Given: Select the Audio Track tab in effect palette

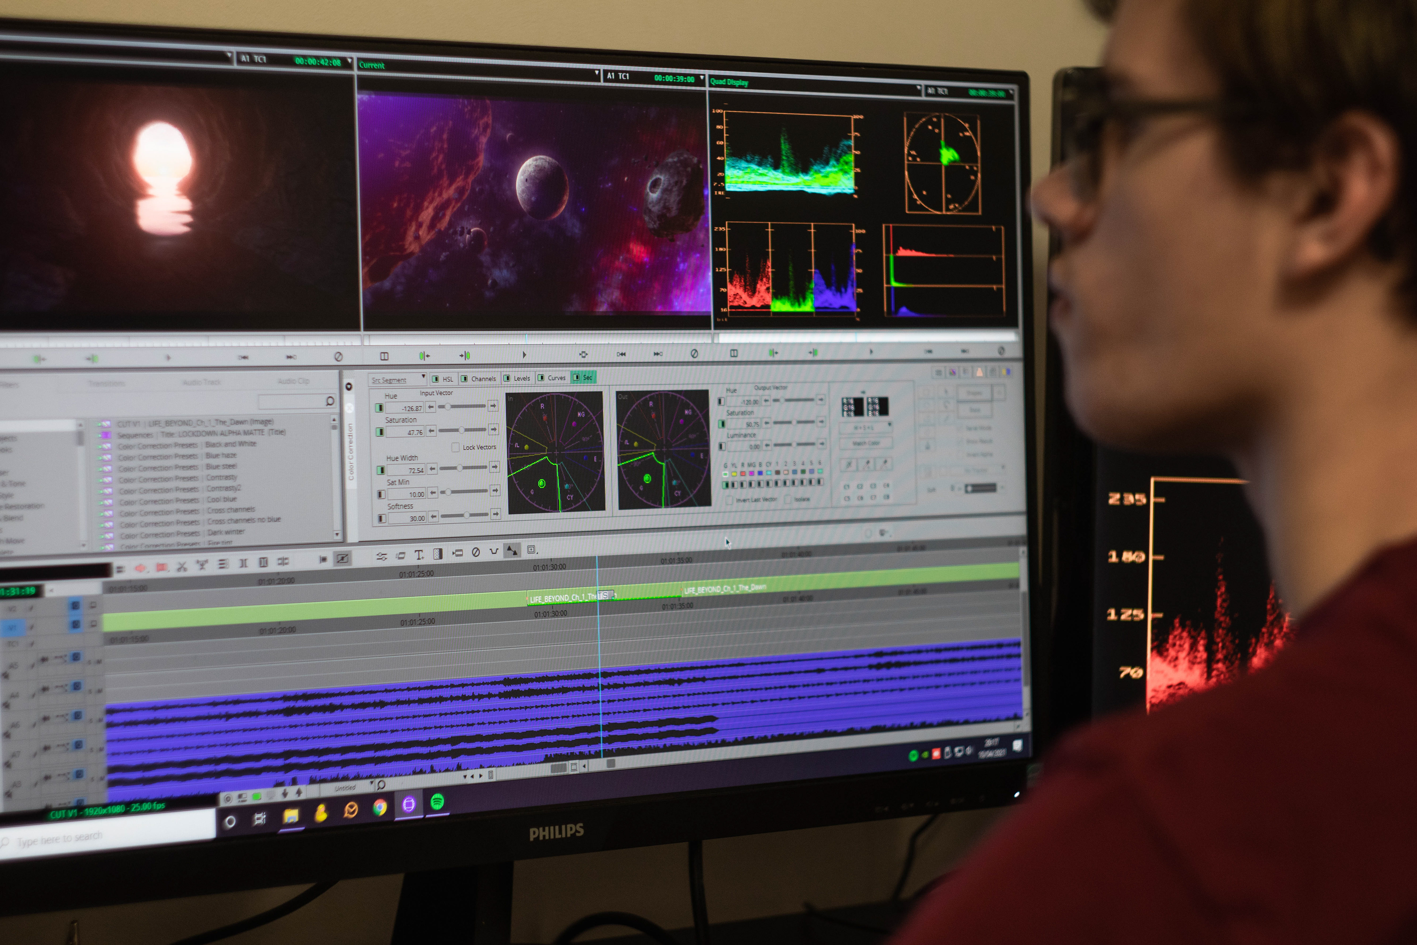Looking at the screenshot, I should [x=202, y=382].
